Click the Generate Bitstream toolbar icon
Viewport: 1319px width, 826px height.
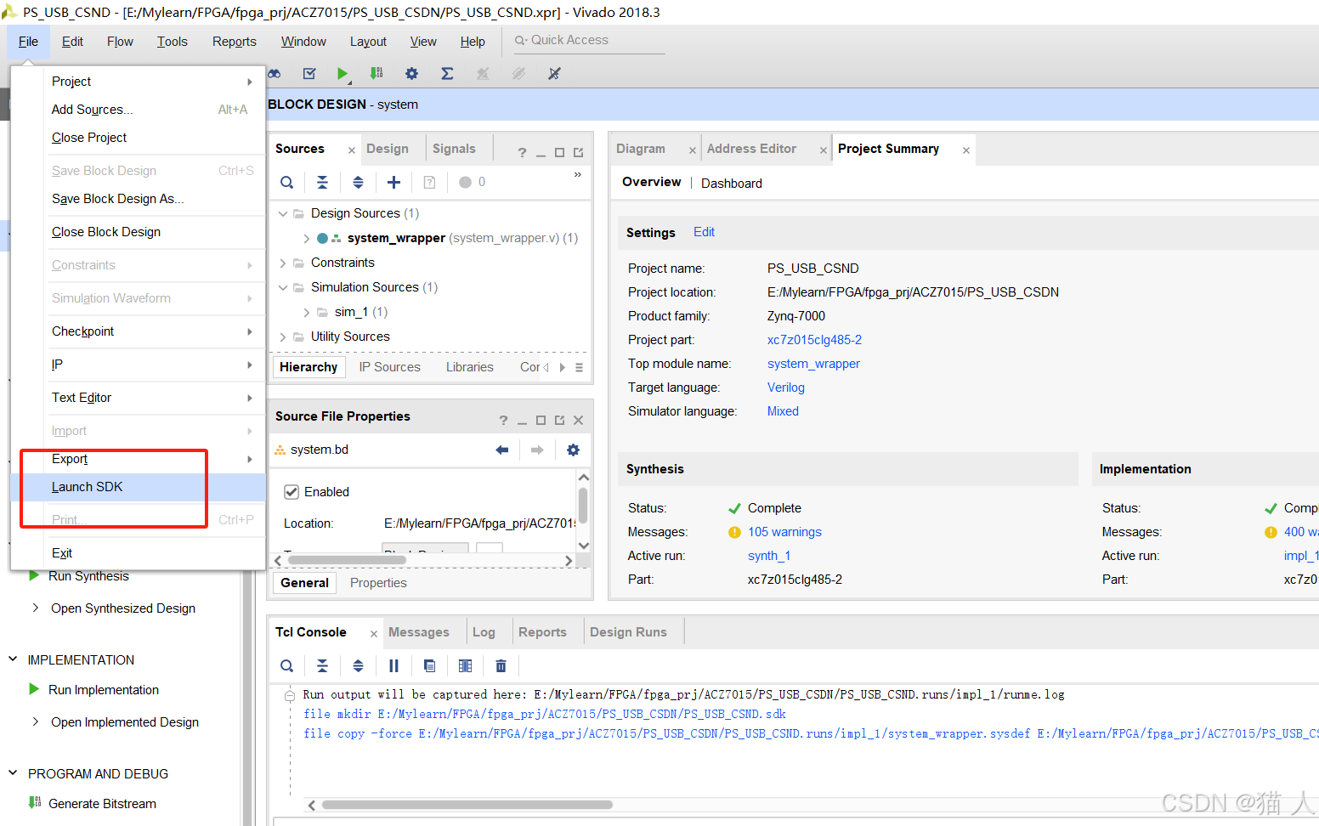click(376, 74)
